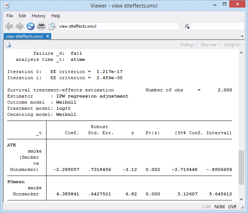Image resolution: width=248 pixels, height=213 pixels.
Task: Maximize the Viewer window
Action: [x=225, y=4]
